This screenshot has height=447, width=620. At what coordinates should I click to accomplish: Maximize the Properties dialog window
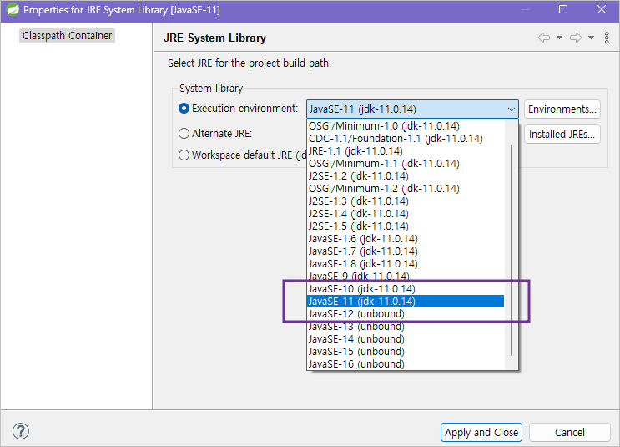[x=563, y=9]
